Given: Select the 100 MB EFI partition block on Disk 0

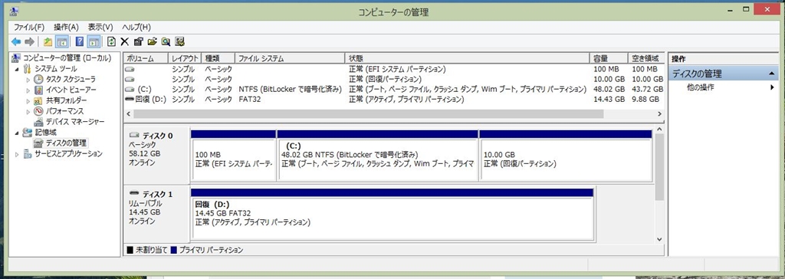Looking at the screenshot, I should pos(233,156).
